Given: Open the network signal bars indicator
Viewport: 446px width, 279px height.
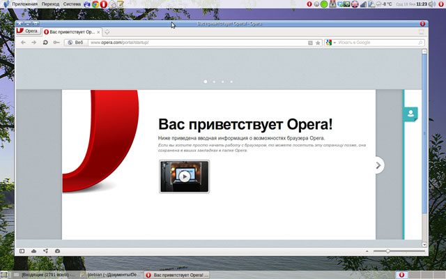Looking at the screenshot, I should pos(363,4).
